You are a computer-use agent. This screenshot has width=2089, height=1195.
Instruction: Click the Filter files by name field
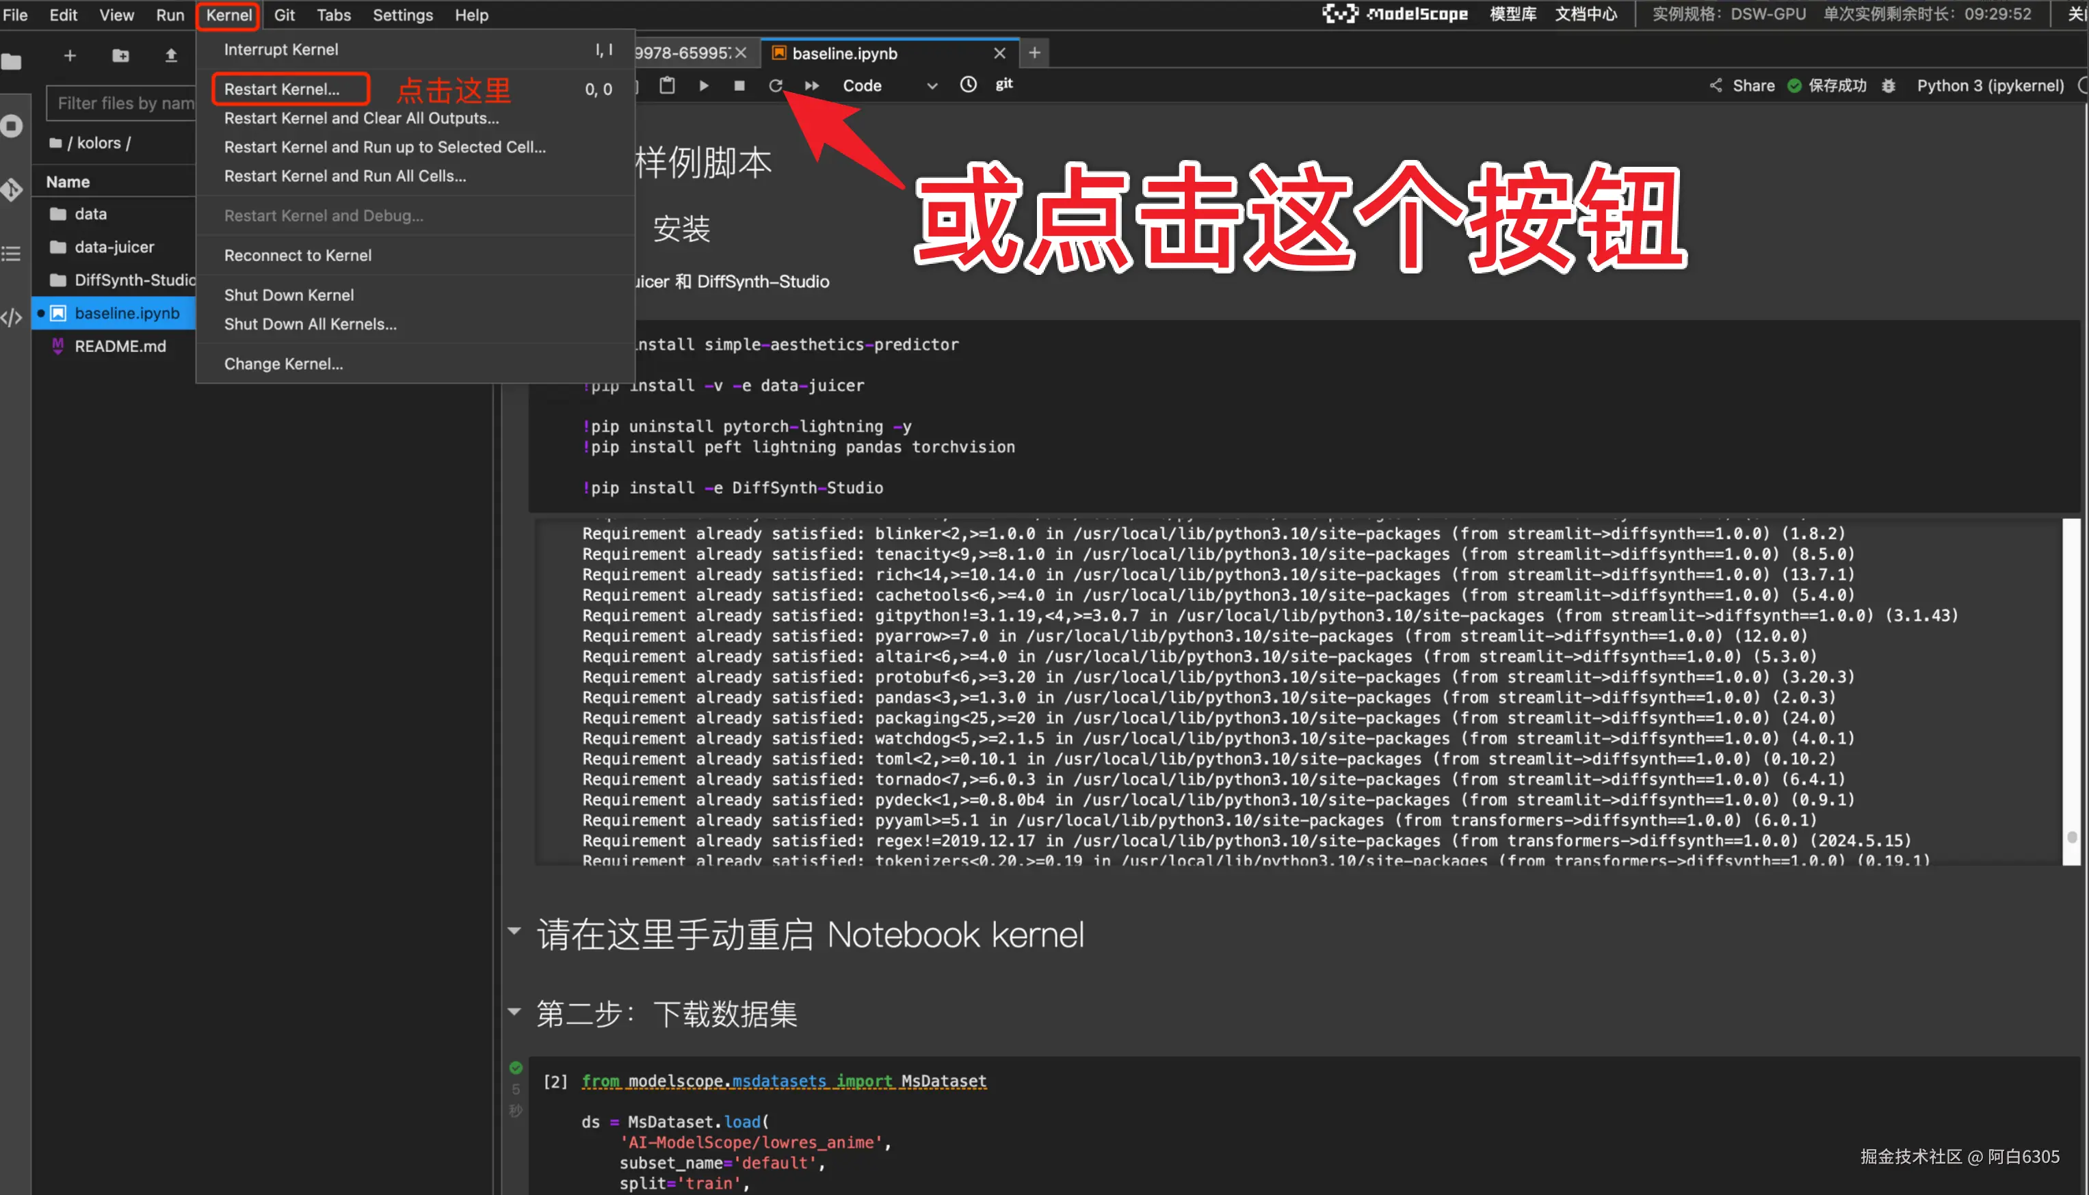point(123,103)
